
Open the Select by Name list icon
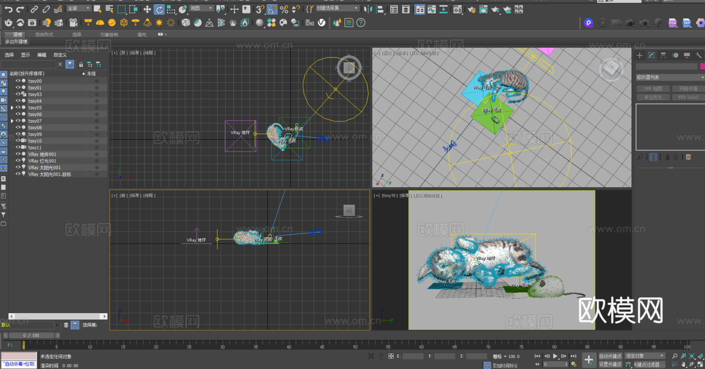pyautogui.click(x=109, y=9)
